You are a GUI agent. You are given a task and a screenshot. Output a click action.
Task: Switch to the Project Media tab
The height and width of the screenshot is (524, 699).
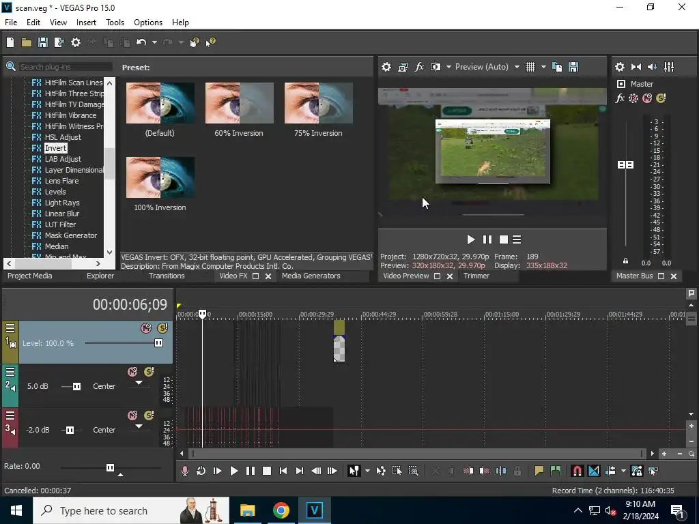tap(30, 276)
